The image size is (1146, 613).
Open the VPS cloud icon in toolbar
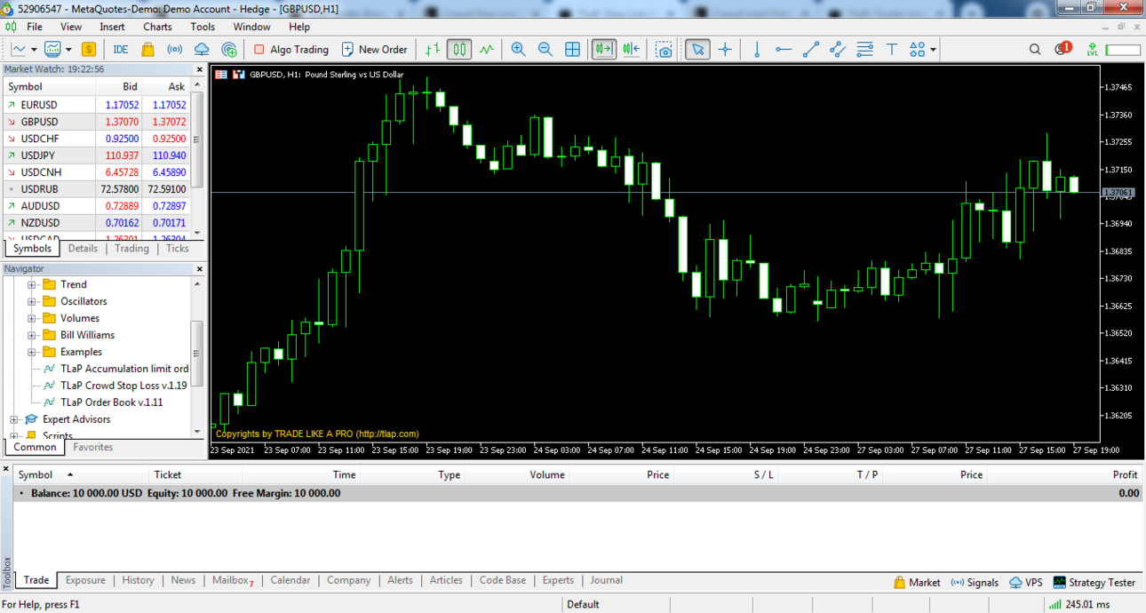coord(202,50)
